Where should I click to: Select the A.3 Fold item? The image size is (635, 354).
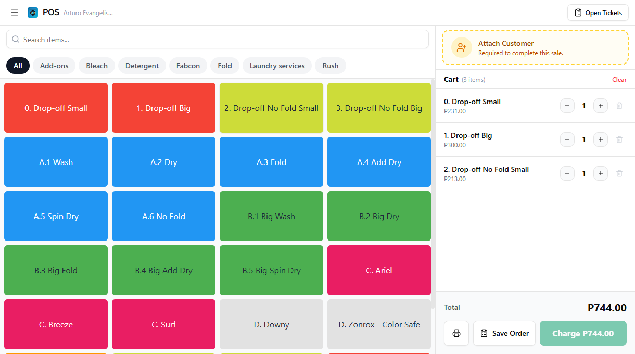(271, 162)
